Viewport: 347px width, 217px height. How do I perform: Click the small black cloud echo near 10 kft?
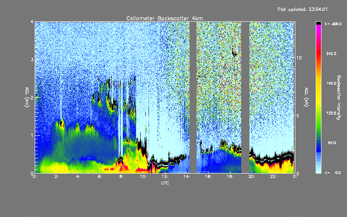(234, 53)
